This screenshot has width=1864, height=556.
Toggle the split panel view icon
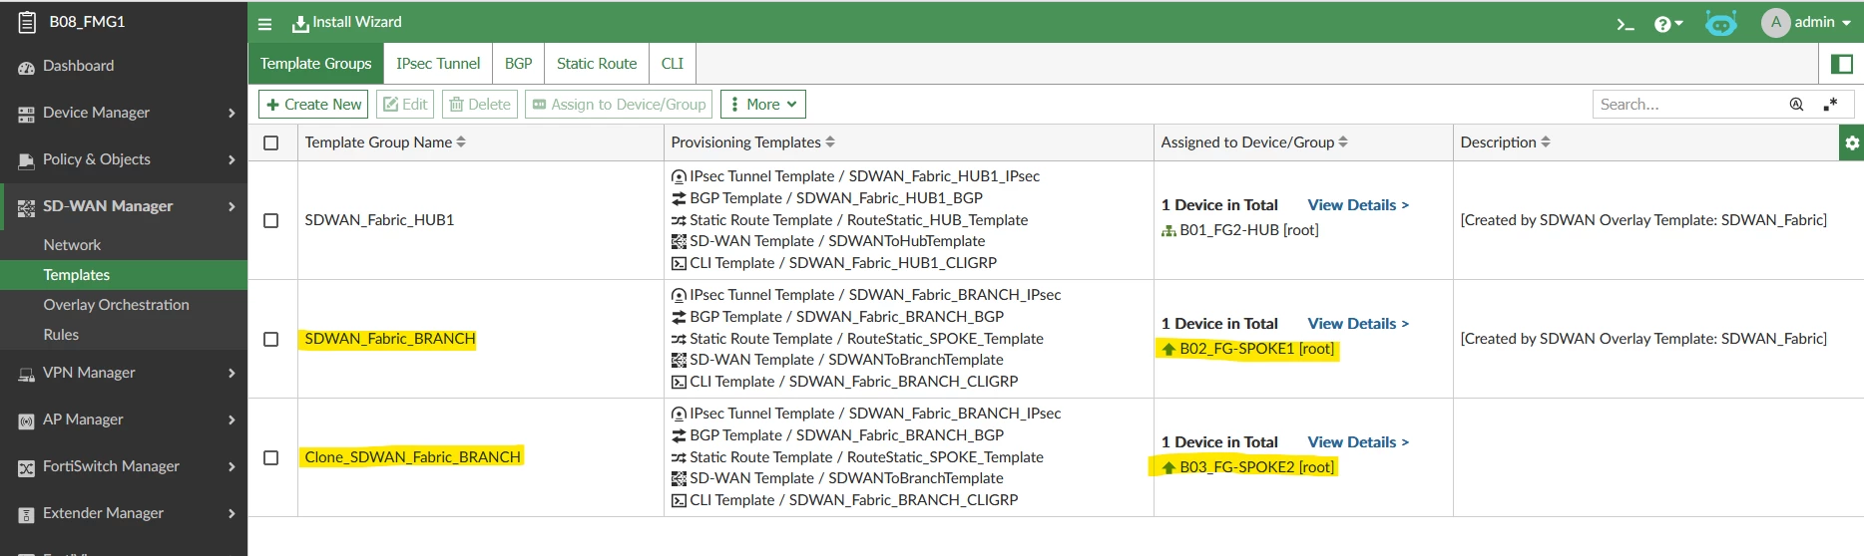1842,64
